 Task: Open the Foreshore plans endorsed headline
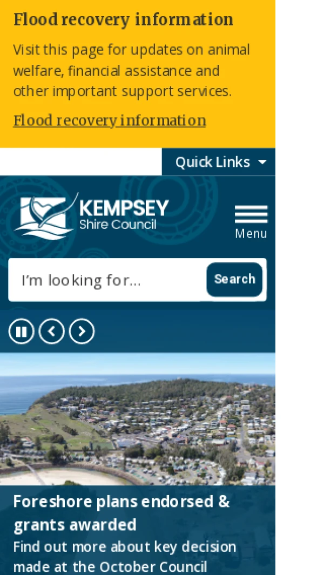[122, 513]
